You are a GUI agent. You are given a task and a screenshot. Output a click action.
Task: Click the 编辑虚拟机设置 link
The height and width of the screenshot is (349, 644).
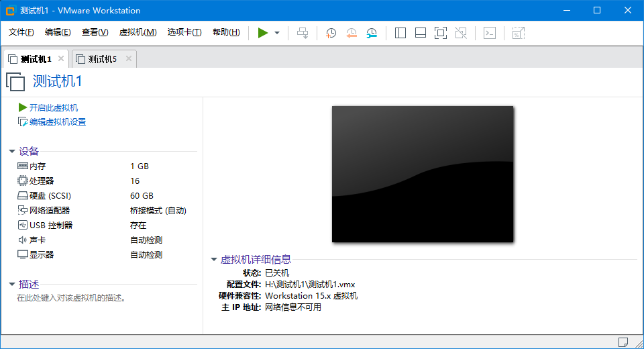(58, 122)
